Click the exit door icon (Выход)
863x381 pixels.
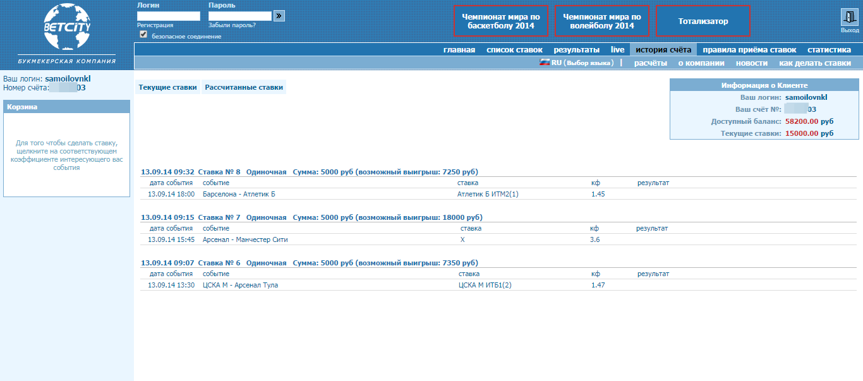coord(848,17)
